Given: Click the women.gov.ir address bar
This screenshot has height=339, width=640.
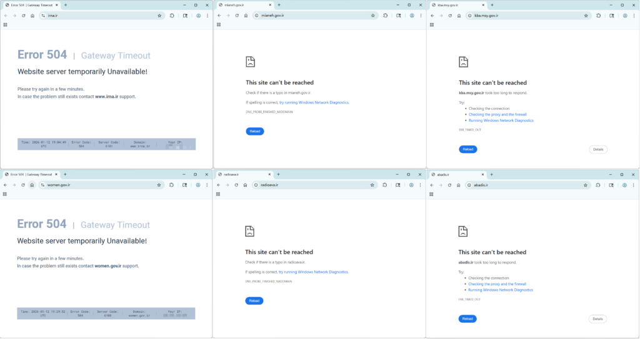Looking at the screenshot, I should click(x=94, y=185).
